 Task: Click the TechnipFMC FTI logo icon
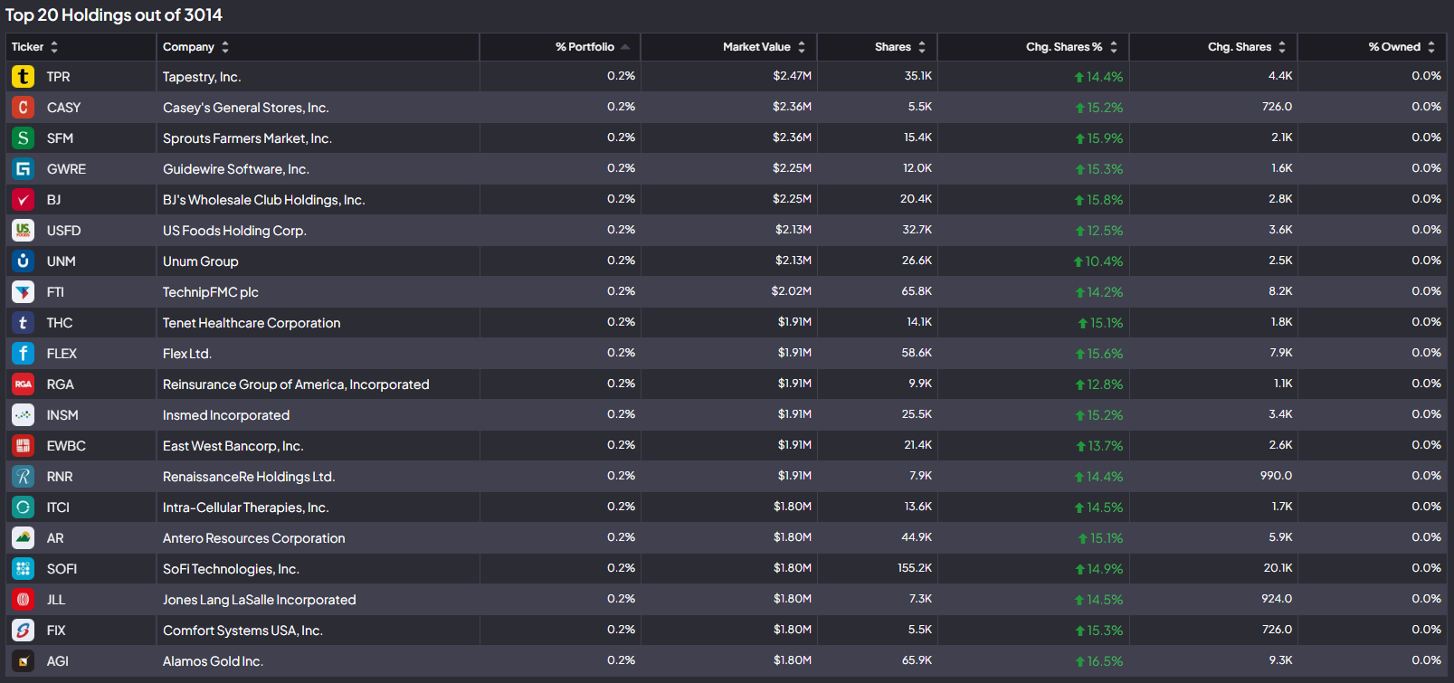[23, 292]
